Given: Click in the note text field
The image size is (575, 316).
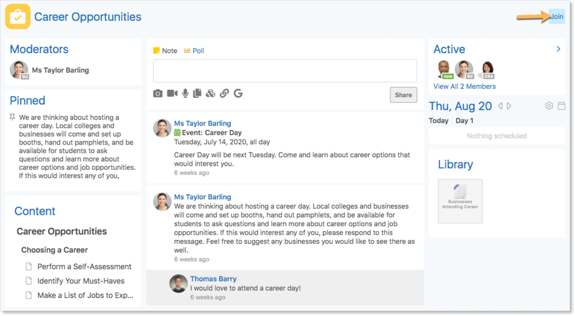Looking at the screenshot, I should tap(285, 71).
